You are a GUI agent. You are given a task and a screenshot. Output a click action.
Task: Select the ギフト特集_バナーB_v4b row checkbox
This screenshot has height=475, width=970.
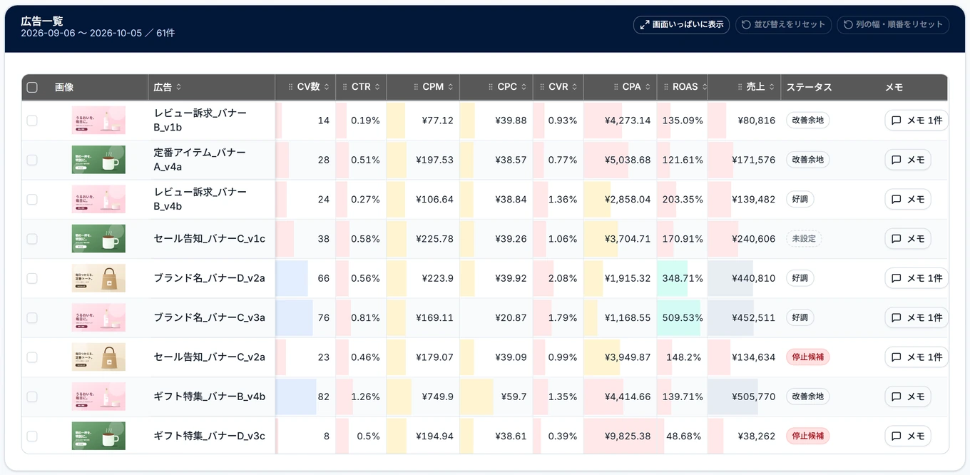click(x=32, y=397)
